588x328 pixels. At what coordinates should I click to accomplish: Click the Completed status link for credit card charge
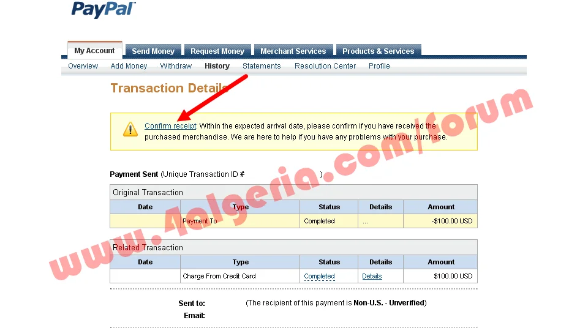319,277
